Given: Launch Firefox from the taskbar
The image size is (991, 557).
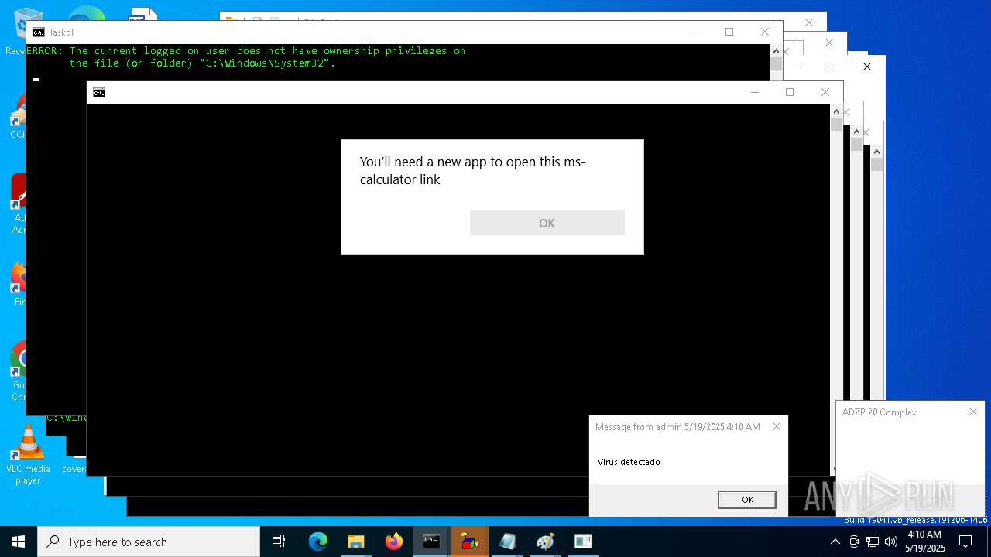Looking at the screenshot, I should coord(394,542).
